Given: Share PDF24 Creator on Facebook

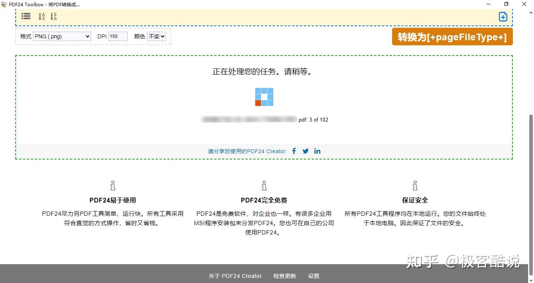Looking at the screenshot, I should tap(294, 151).
